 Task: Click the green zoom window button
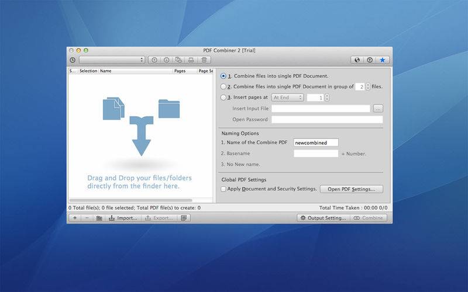coord(86,50)
